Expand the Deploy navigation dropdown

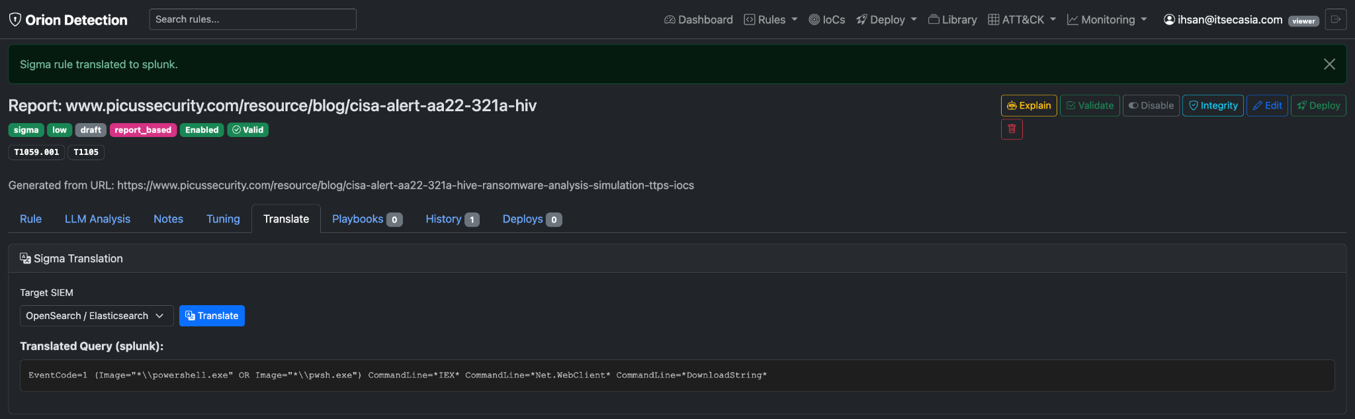pos(887,20)
